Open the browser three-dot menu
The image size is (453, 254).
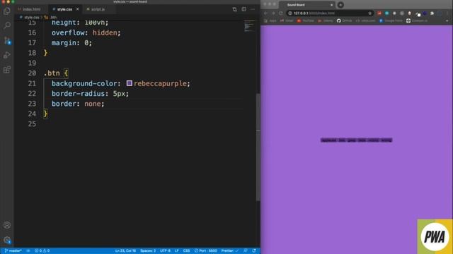coord(447,13)
